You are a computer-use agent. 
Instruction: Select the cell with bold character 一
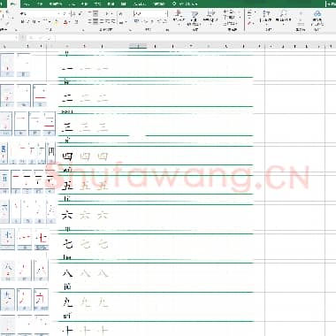[x=67, y=69]
